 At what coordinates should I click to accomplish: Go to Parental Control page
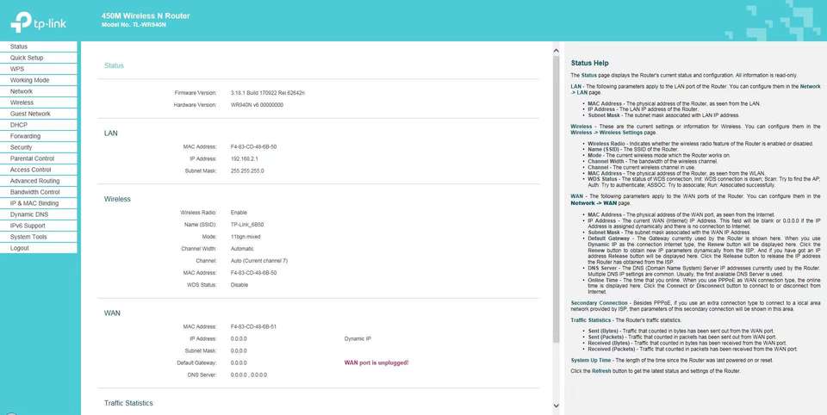pos(39,158)
